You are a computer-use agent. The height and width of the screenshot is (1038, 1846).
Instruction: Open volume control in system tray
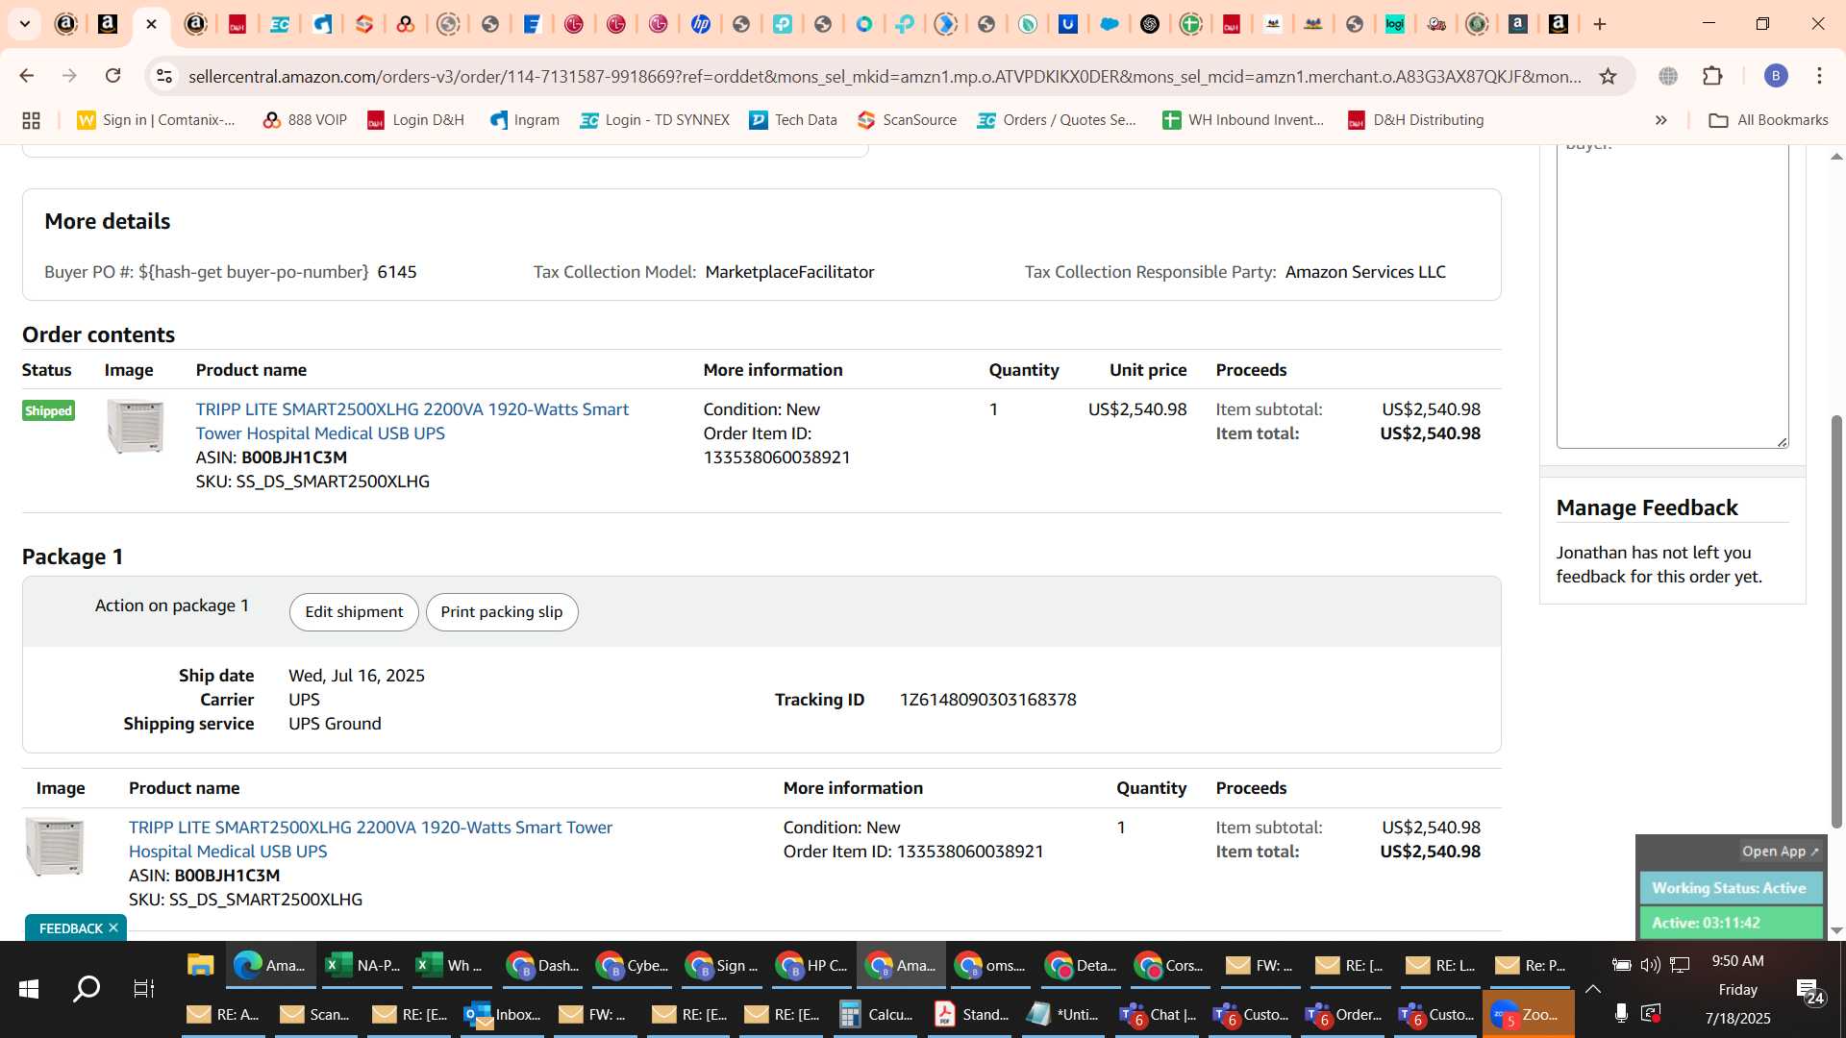pyautogui.click(x=1650, y=964)
